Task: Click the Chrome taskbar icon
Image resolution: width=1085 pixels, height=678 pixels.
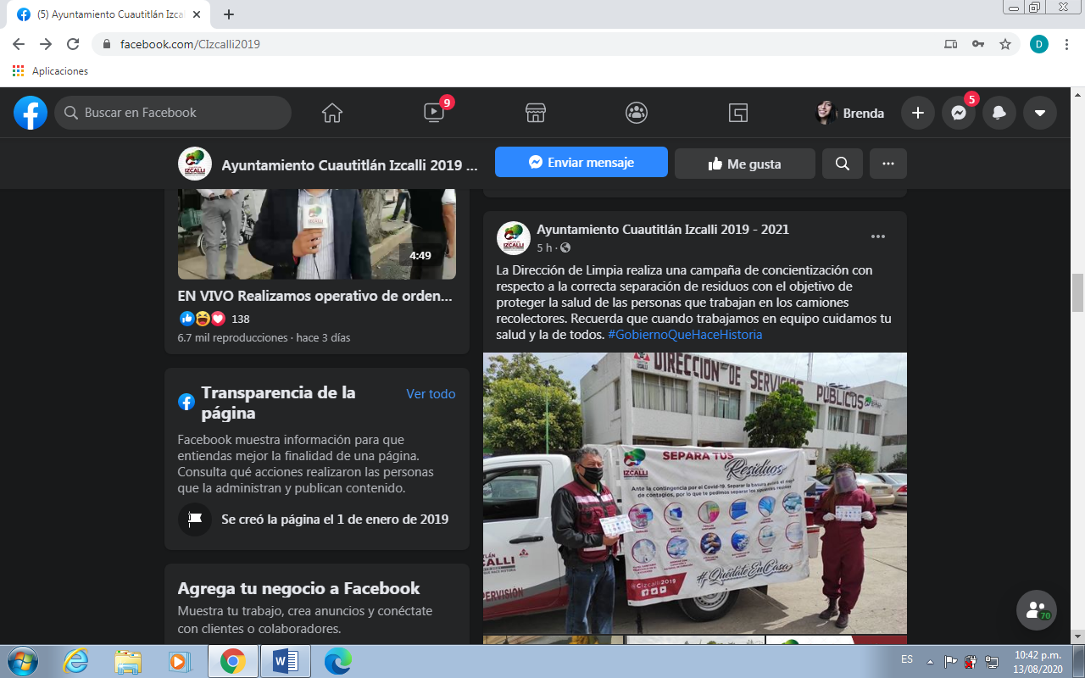Action: (x=233, y=661)
